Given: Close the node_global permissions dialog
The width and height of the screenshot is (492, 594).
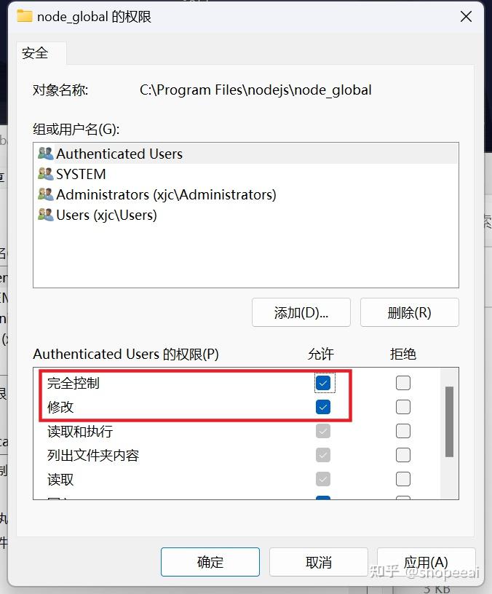Looking at the screenshot, I should coord(466,16).
